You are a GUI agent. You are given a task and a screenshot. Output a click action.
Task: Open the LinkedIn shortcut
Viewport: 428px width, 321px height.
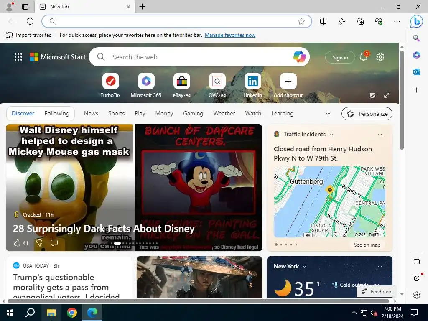coord(252,85)
